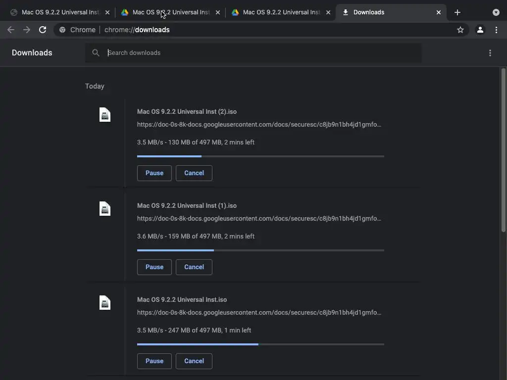The width and height of the screenshot is (507, 380).
Task: Bookmark this page with the star icon
Action: [460, 30]
